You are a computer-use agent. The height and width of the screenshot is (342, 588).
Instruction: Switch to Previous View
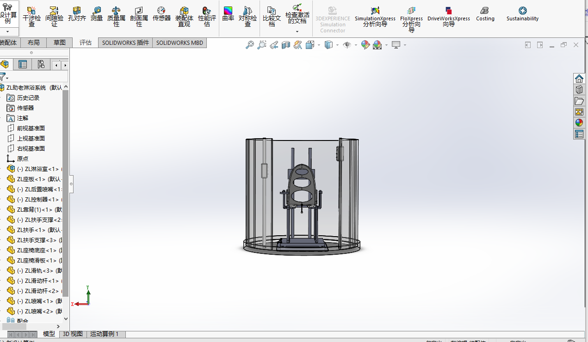[274, 45]
